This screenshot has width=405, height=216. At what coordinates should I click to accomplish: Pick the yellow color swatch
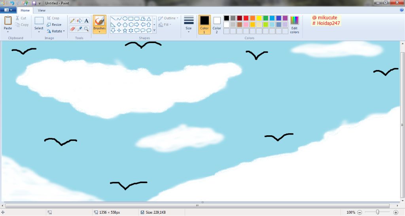point(259,18)
